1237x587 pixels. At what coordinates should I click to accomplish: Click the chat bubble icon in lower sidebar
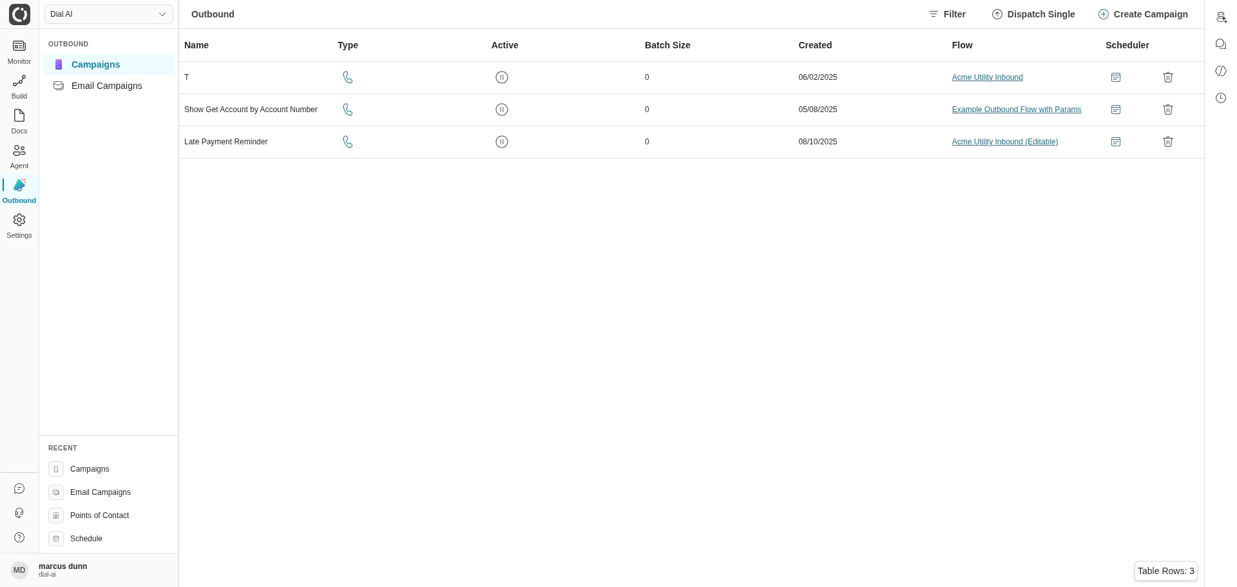point(19,489)
